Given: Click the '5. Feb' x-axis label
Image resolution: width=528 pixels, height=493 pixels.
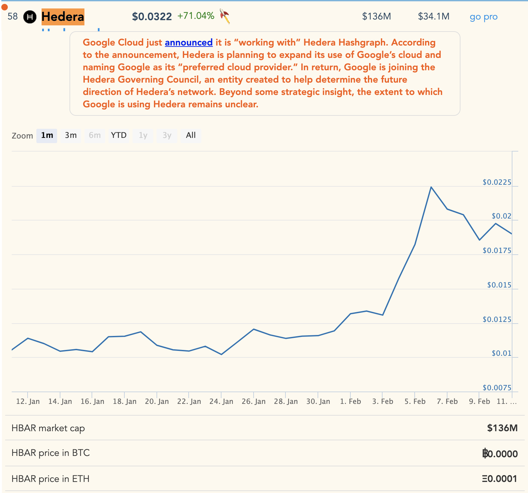Looking at the screenshot, I should (x=415, y=402).
